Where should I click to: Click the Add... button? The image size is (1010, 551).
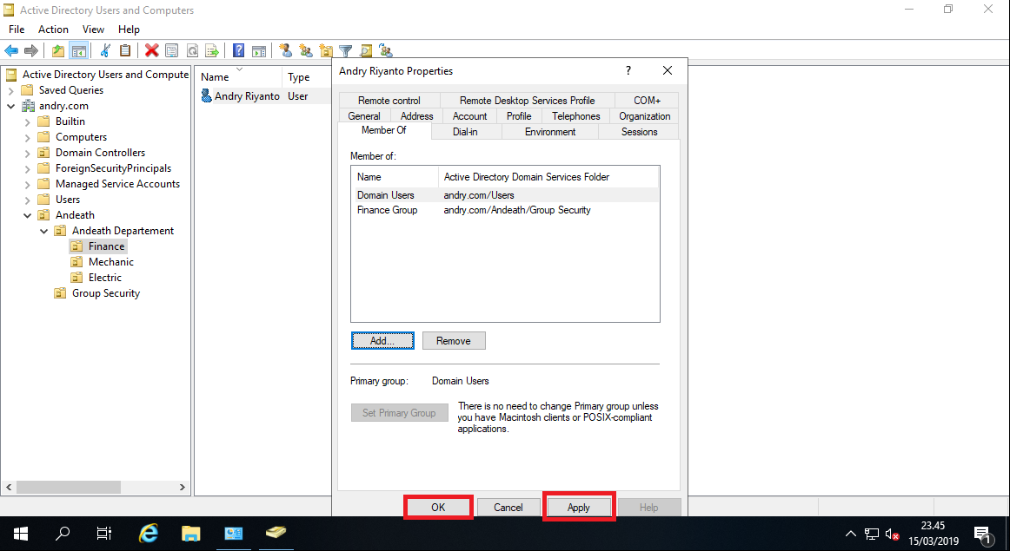pos(382,341)
